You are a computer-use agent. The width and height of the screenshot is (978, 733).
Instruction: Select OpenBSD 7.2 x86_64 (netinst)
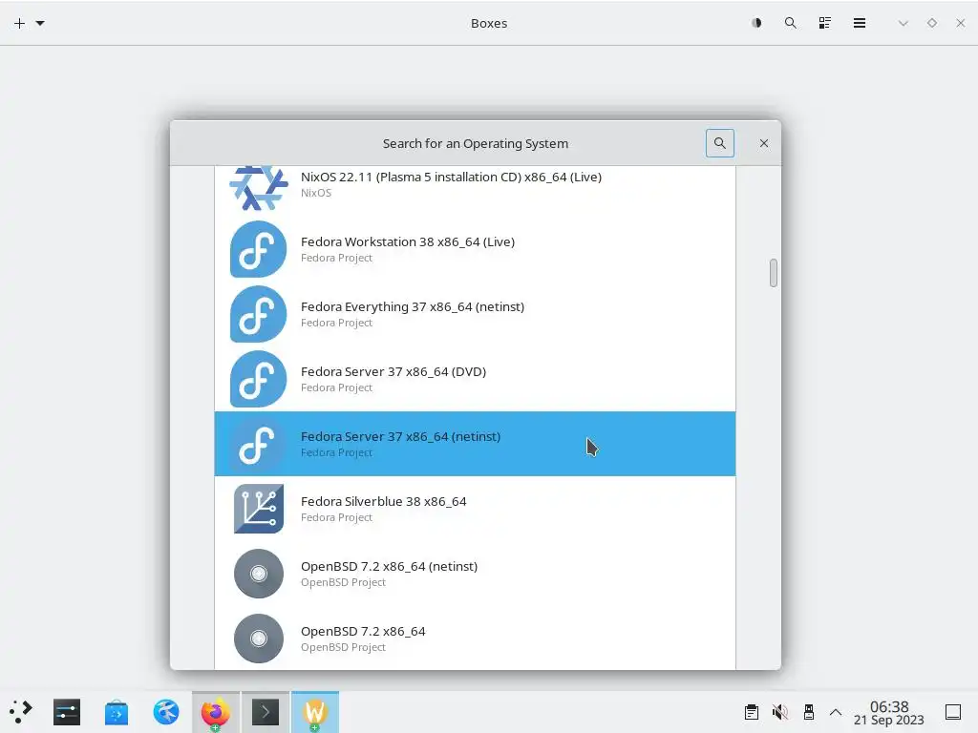click(x=476, y=574)
